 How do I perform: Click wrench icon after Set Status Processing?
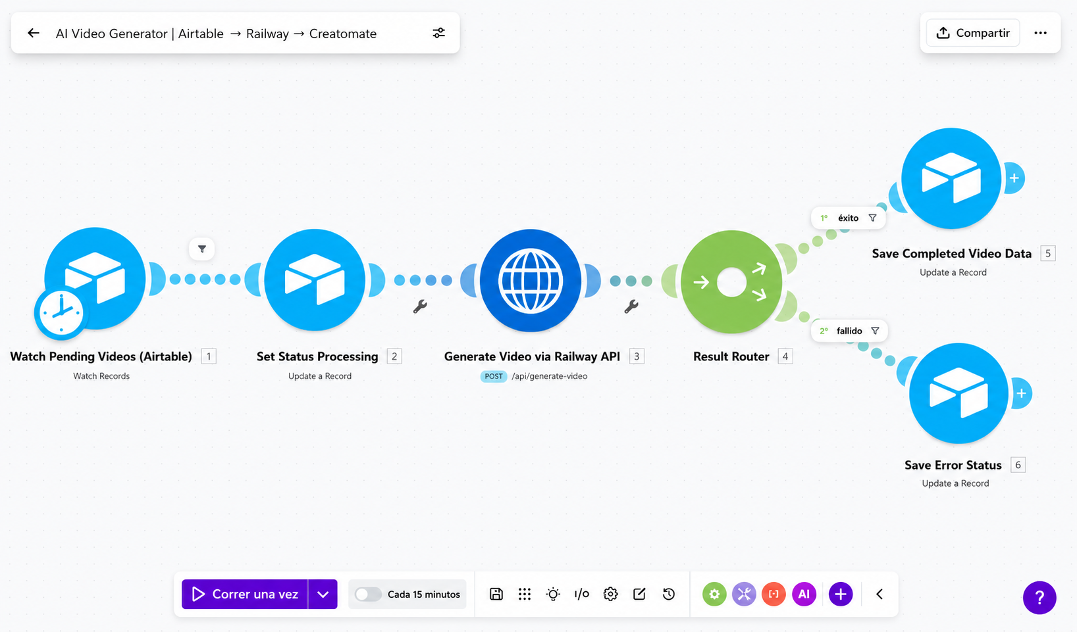click(420, 306)
